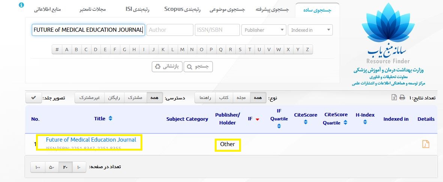The height and width of the screenshot is (182, 443).
Task: Print the results with the printer icon
Action: pyautogui.click(x=402, y=98)
